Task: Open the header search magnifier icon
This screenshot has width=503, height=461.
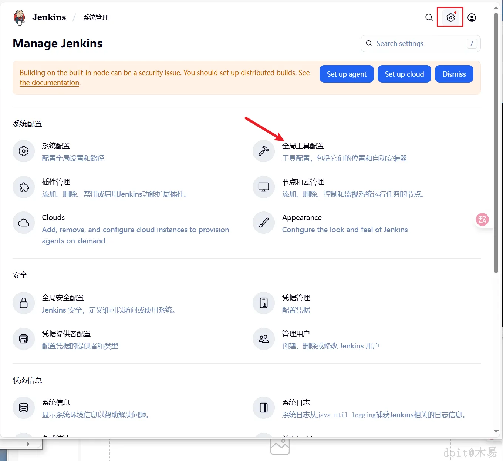Action: (429, 17)
